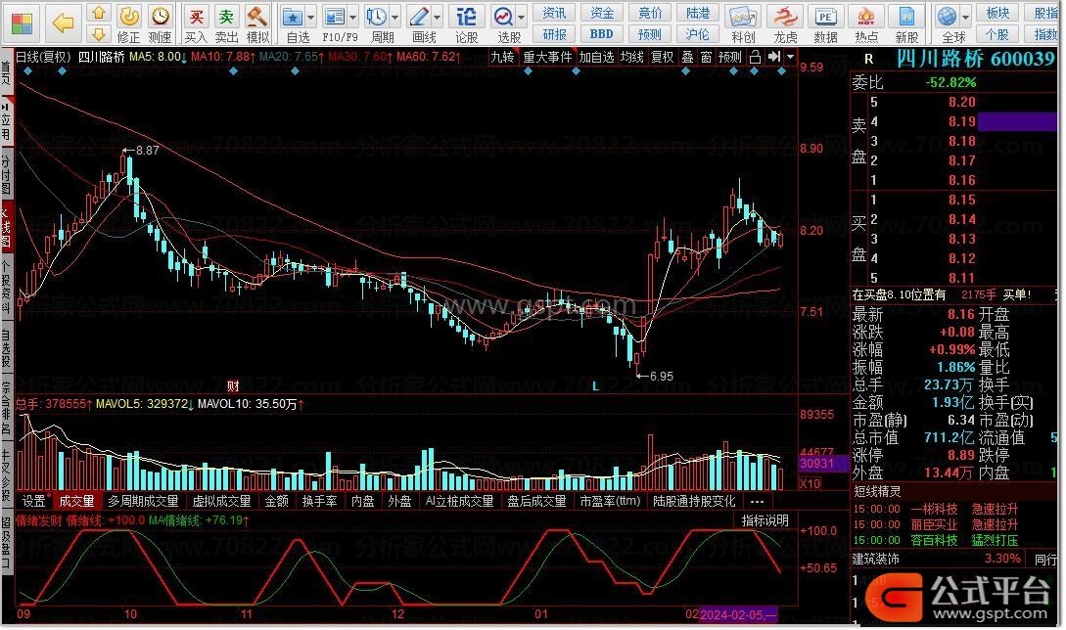1066x630 pixels.
Task: Toggle the 叠 overlay option
Action: (x=687, y=58)
